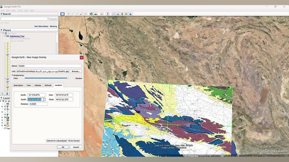The image size is (289, 162).
Task: Check the box for placemark A in Places
Action: coord(5,43)
